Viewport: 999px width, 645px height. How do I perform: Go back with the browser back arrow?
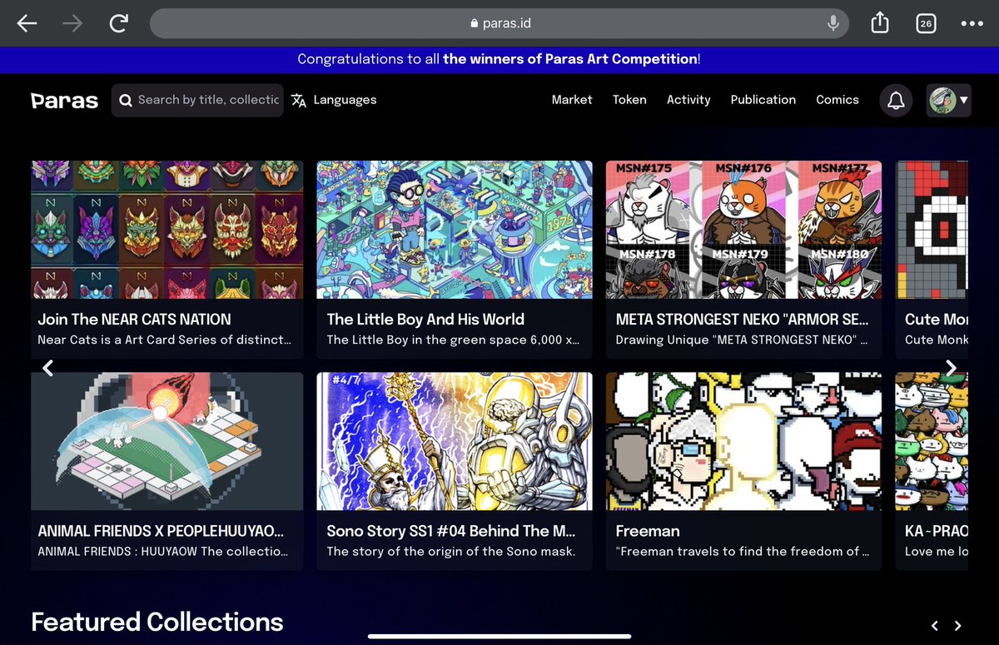coord(27,23)
